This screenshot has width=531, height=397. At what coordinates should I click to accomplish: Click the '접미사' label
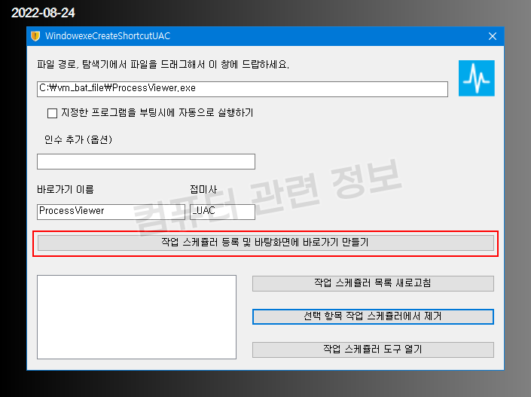[203, 189]
